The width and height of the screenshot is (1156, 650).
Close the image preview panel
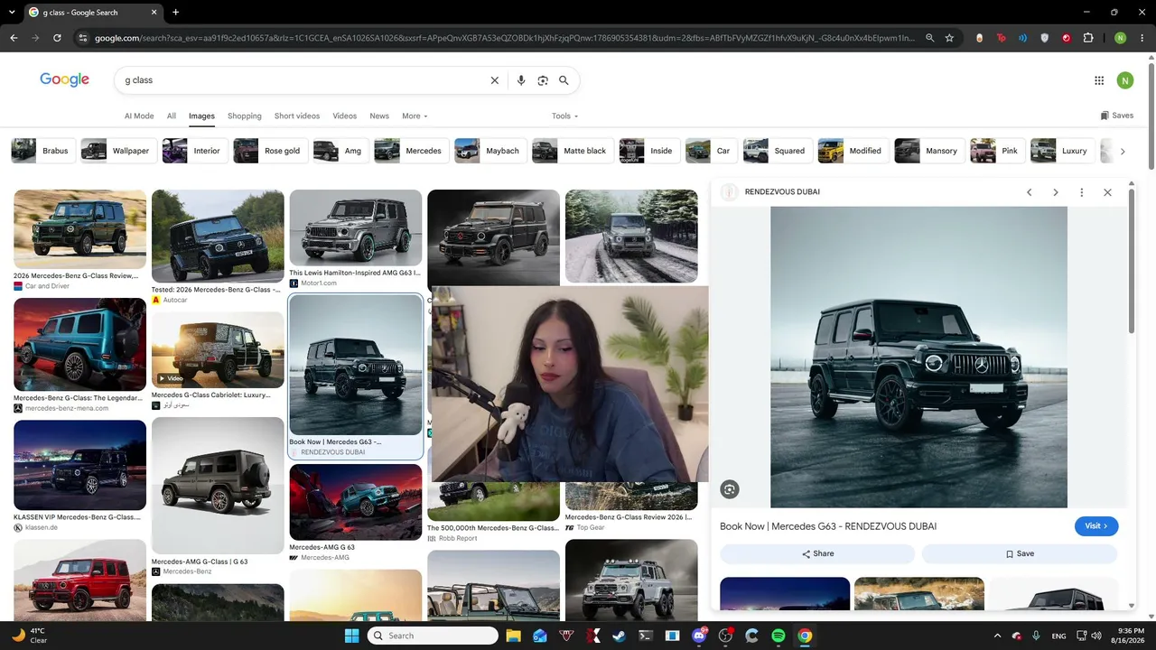click(1107, 192)
